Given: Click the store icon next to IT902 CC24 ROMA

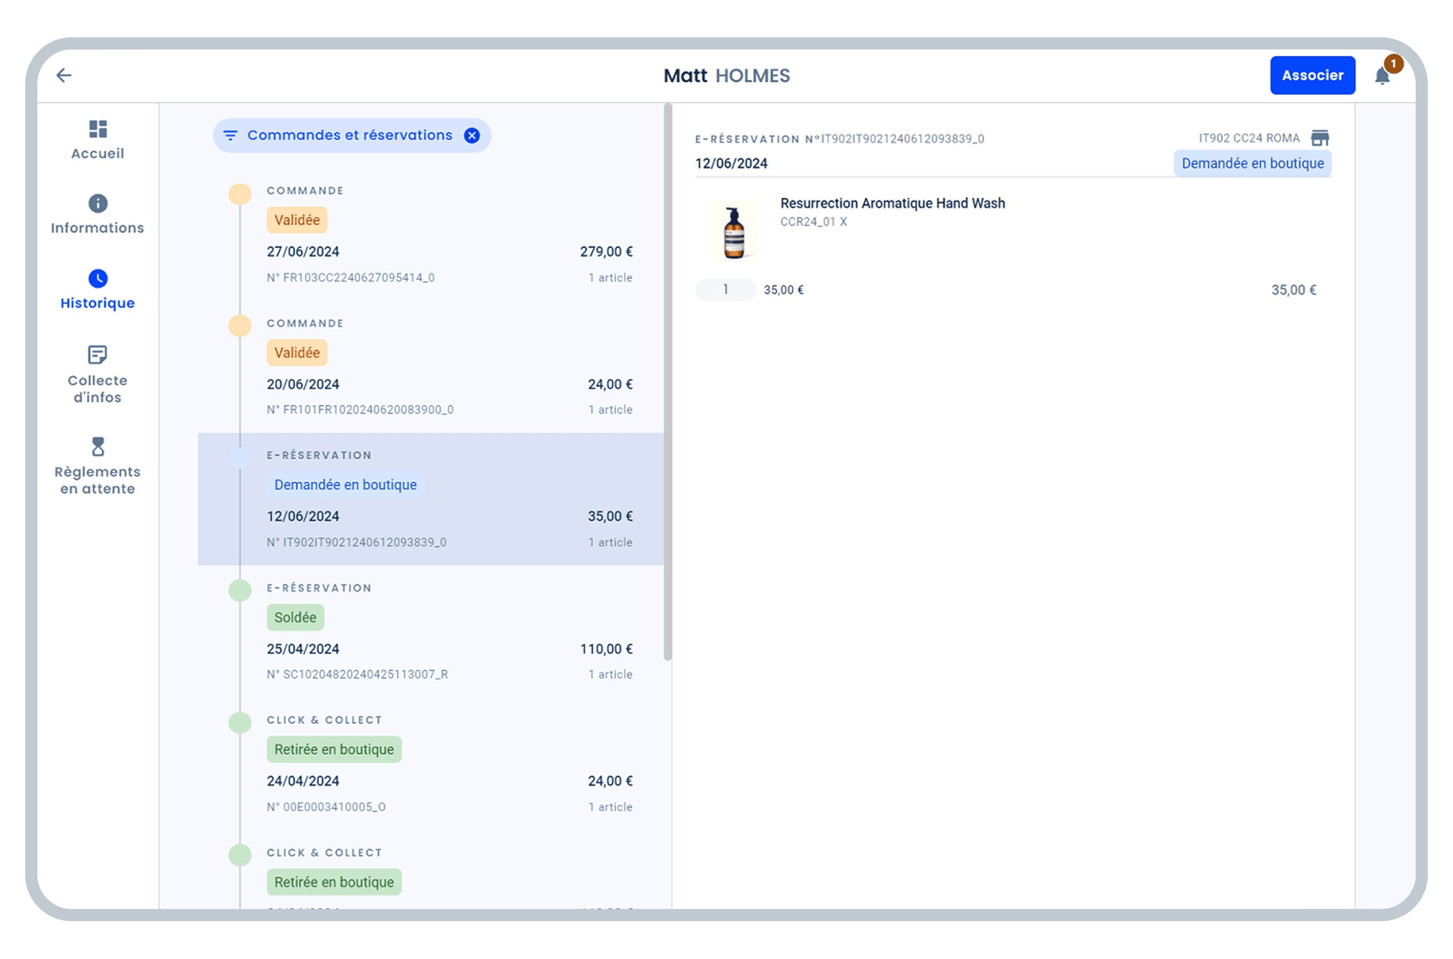Looking at the screenshot, I should tap(1319, 138).
